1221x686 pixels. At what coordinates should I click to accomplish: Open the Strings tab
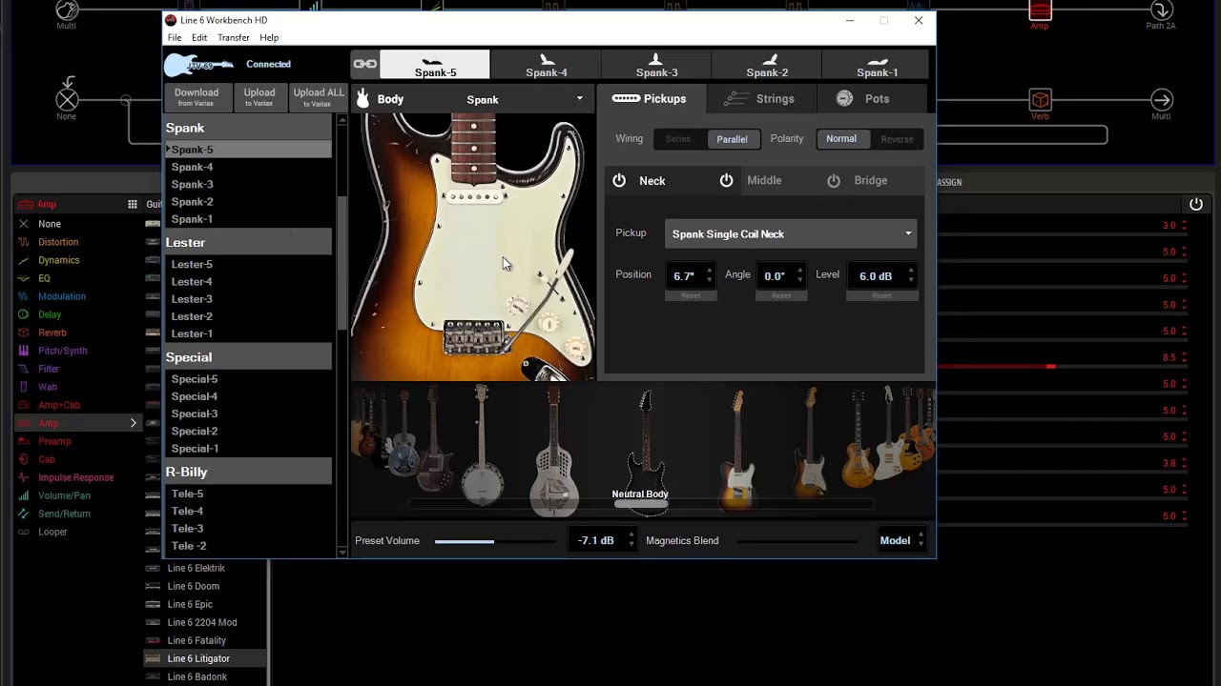coord(759,98)
